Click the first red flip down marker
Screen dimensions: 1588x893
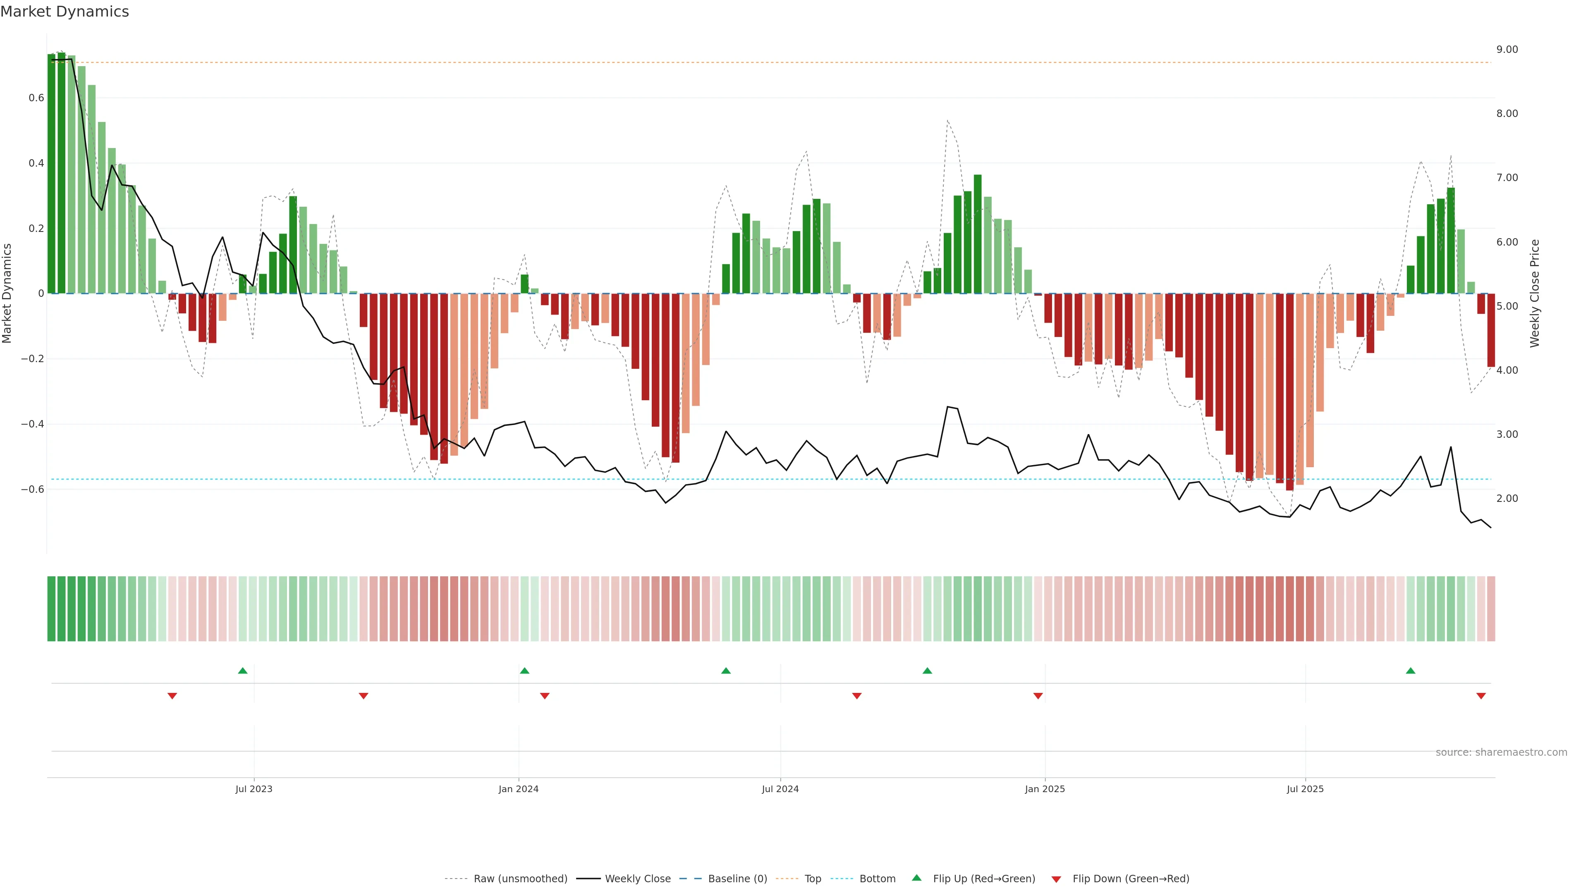click(x=172, y=696)
